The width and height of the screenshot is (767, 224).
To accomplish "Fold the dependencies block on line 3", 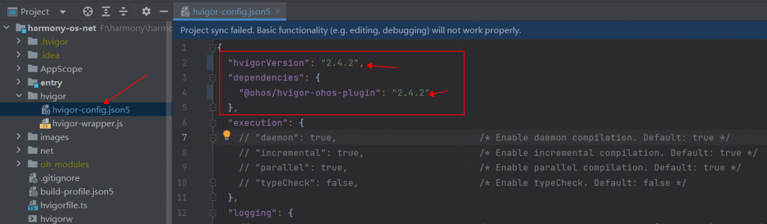I will [x=213, y=78].
